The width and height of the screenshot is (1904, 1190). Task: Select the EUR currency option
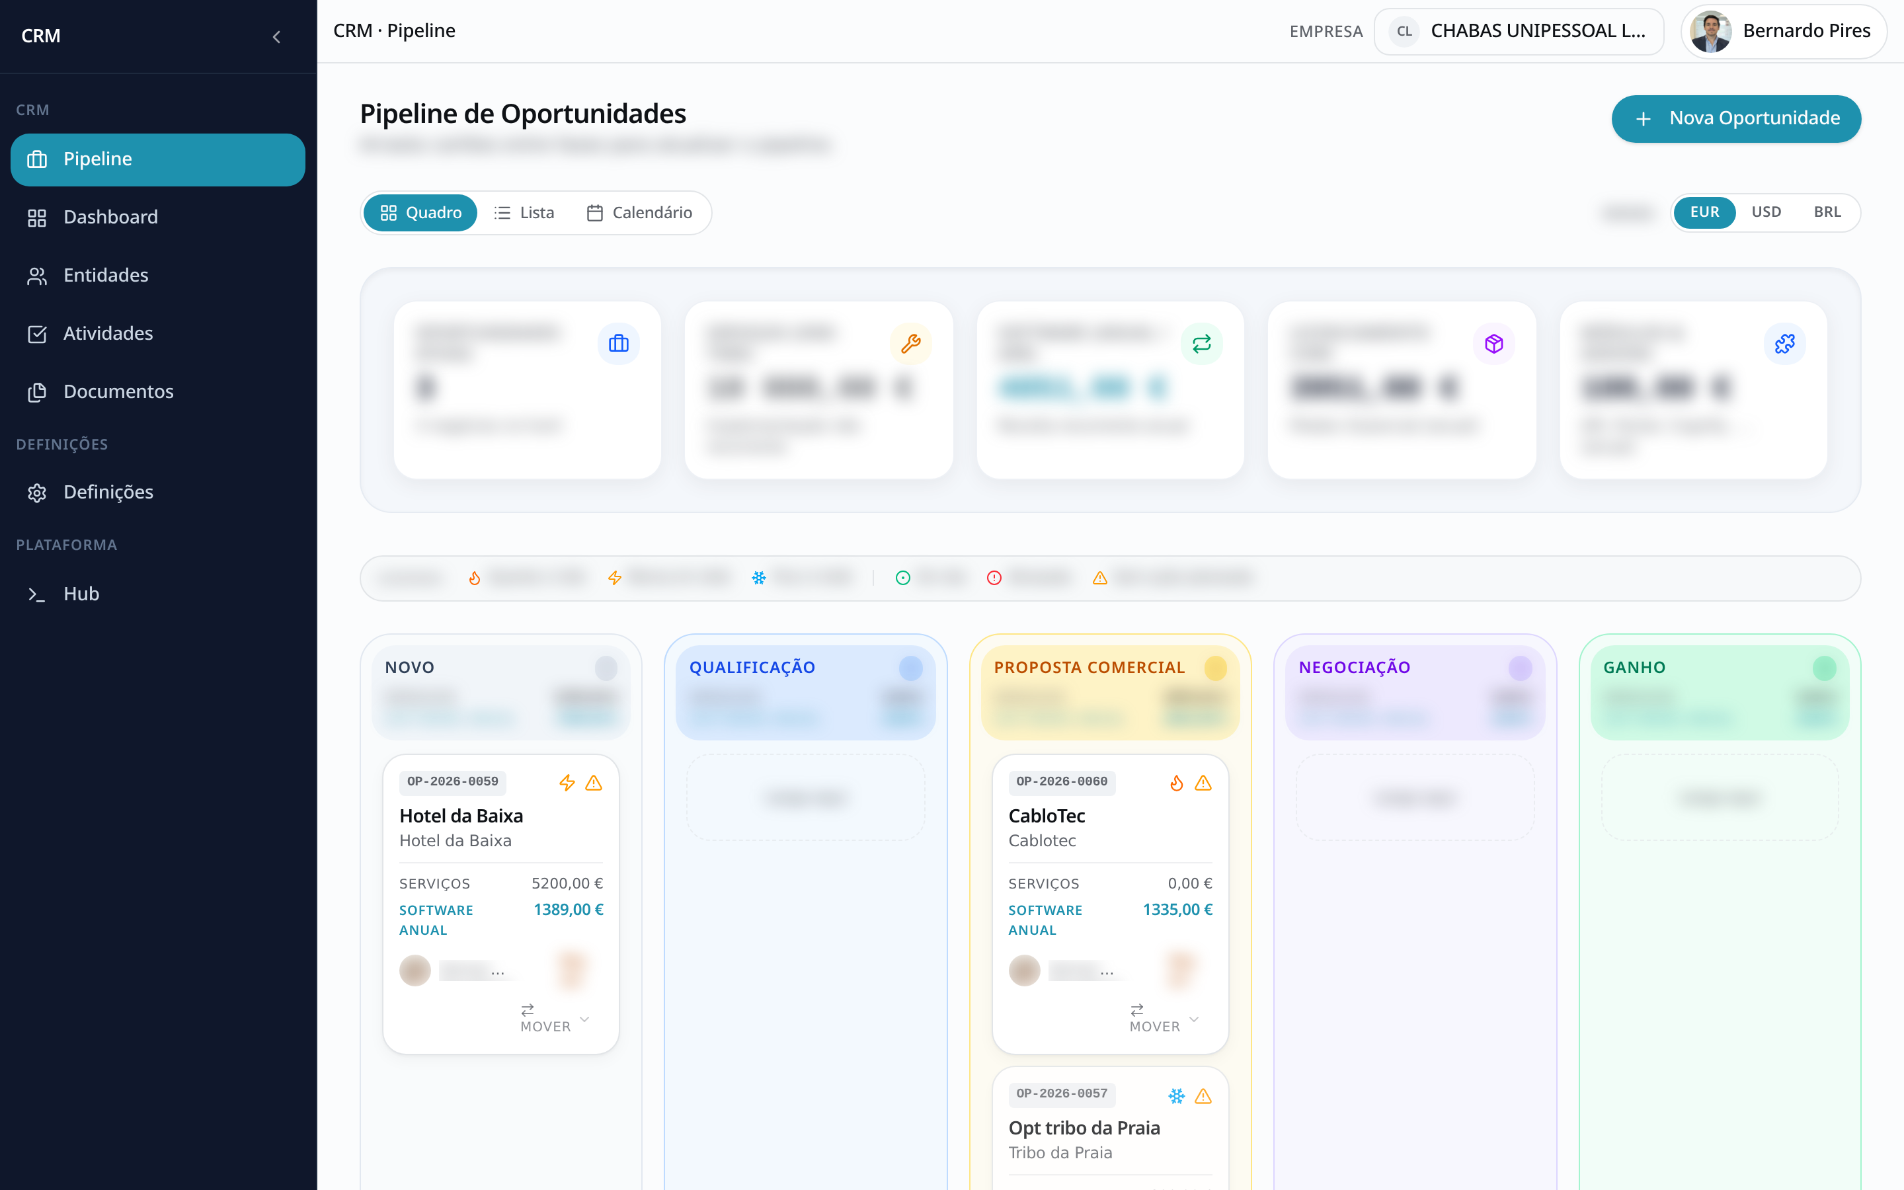point(1704,212)
